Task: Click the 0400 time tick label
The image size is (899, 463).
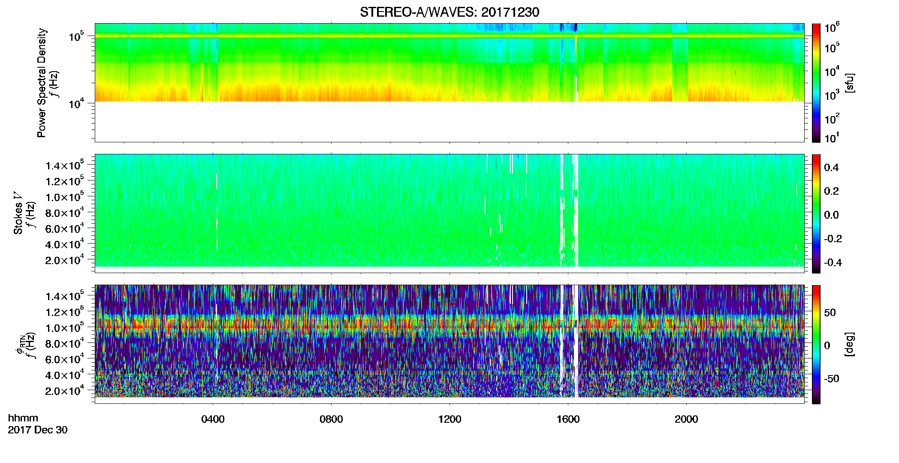Action: 213,419
